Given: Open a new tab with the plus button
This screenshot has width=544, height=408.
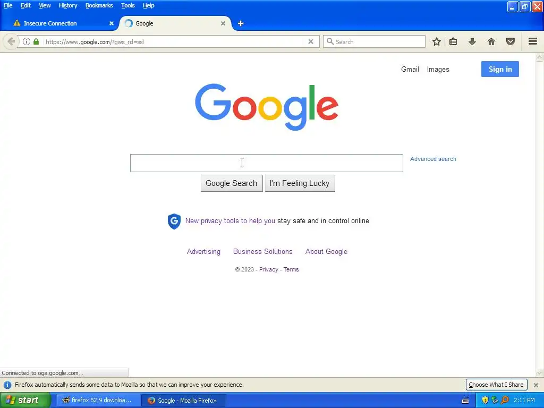Looking at the screenshot, I should point(241,23).
